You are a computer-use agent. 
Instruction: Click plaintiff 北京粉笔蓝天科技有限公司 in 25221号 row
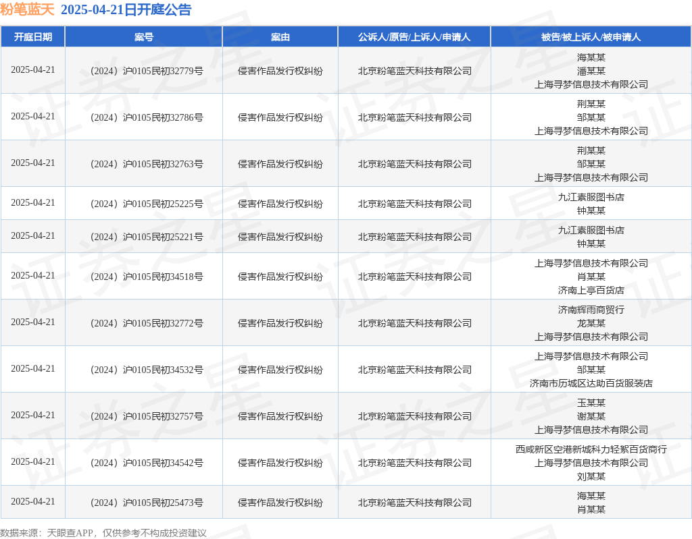pyautogui.click(x=414, y=237)
